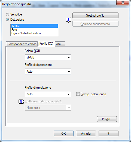The width and height of the screenshot is (131, 142).
Task: Select the Dettagliato radio button
Action: pyautogui.click(x=8, y=20)
